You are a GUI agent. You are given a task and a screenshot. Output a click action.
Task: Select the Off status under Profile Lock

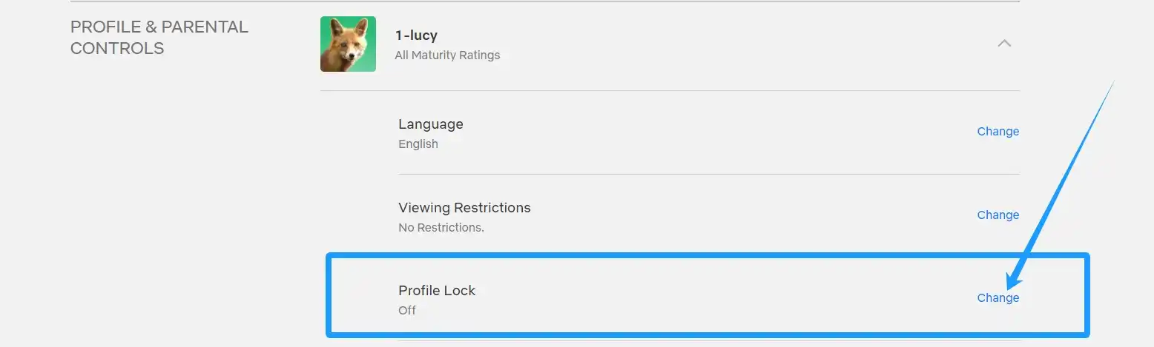click(407, 310)
